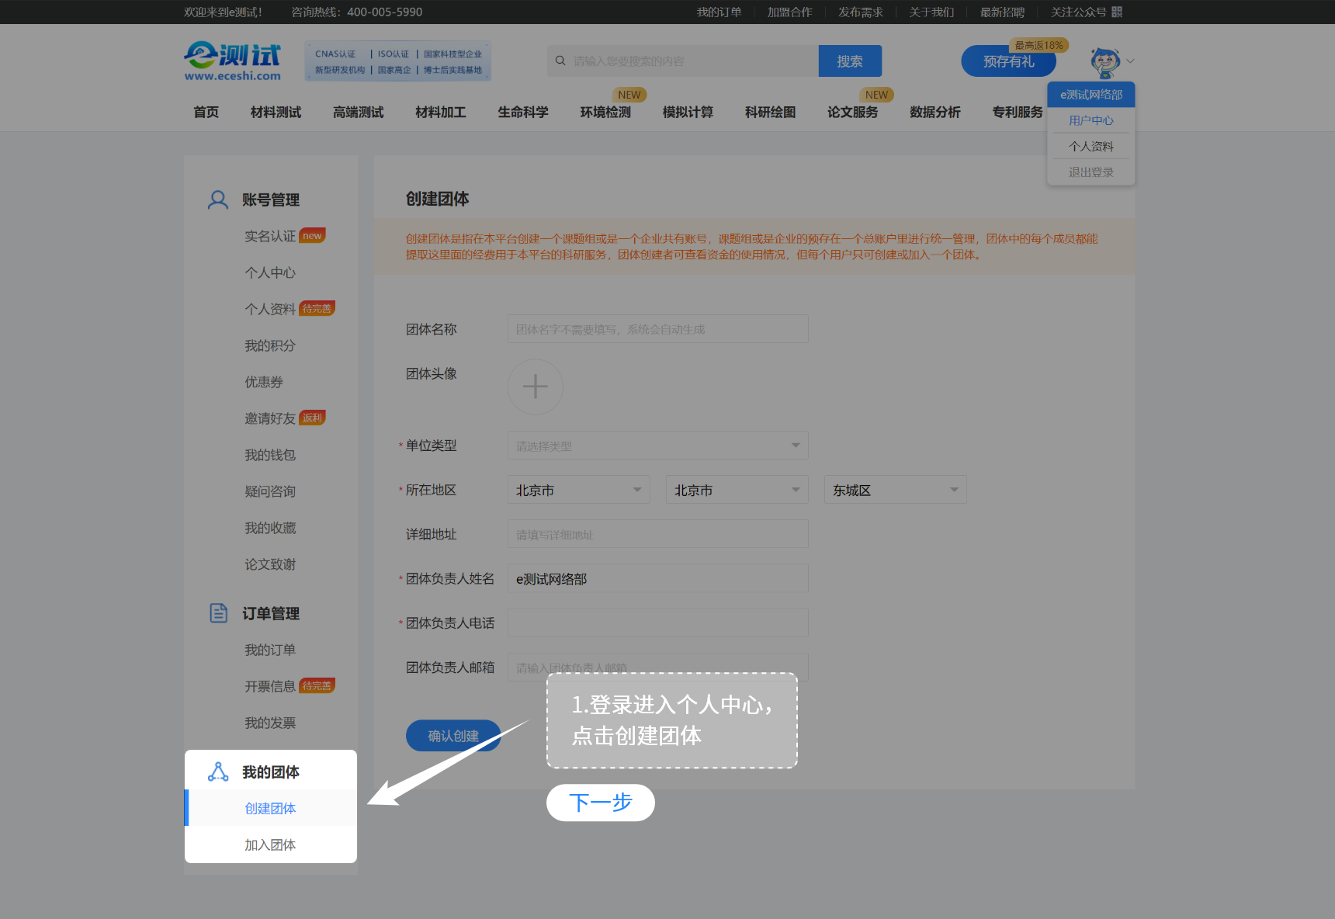The height and width of the screenshot is (919, 1335).
Task: Click the 详细地址 input field
Action: [x=657, y=533]
